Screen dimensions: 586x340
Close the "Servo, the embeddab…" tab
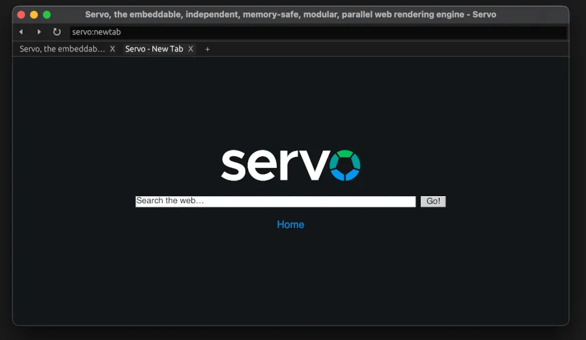pyautogui.click(x=113, y=49)
